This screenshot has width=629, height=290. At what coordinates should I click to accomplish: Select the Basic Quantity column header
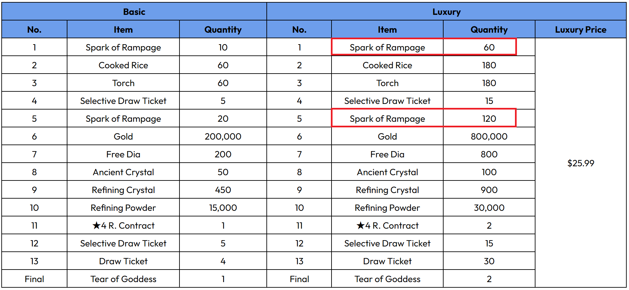[223, 29]
